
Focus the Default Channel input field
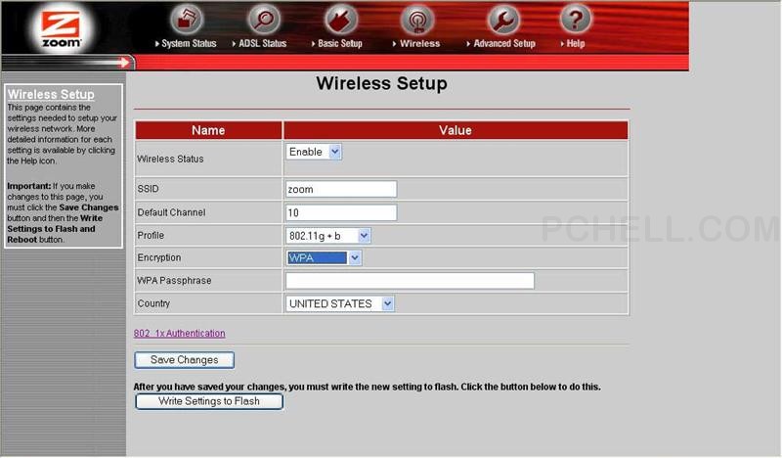coord(341,212)
